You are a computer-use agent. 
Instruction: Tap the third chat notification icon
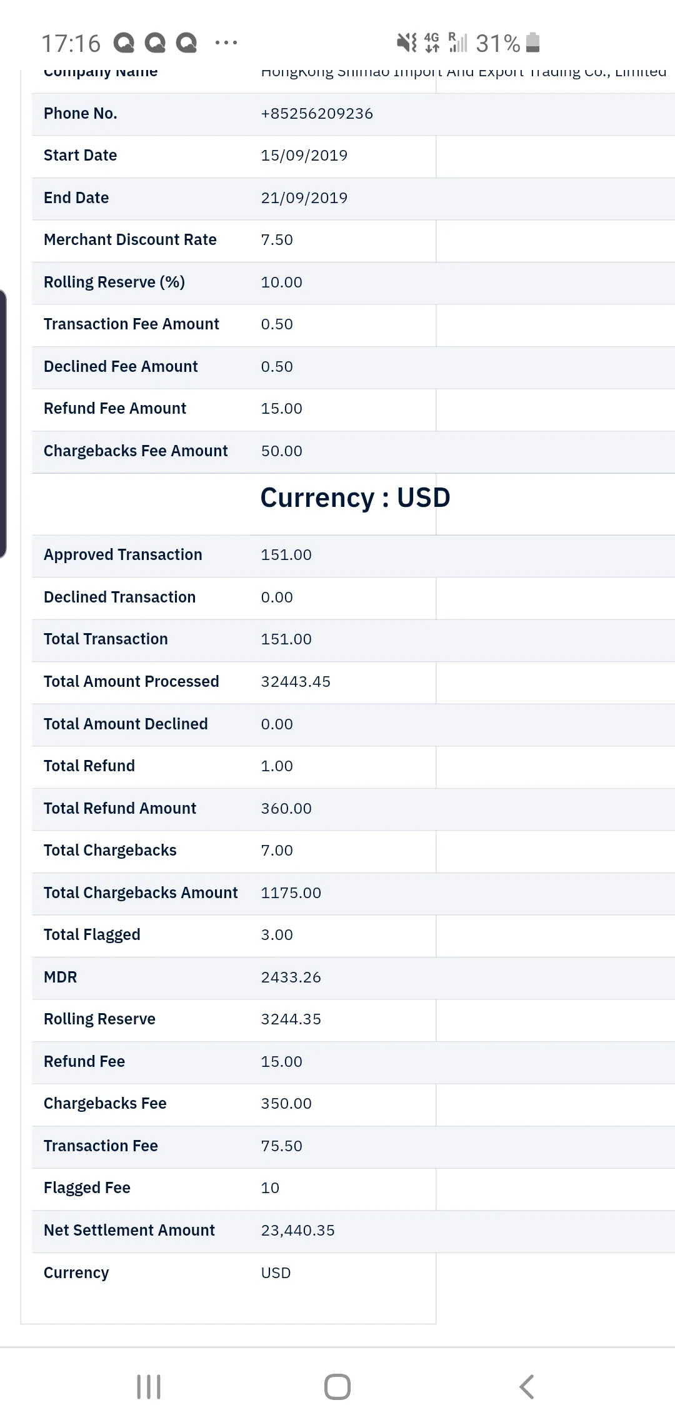(186, 43)
